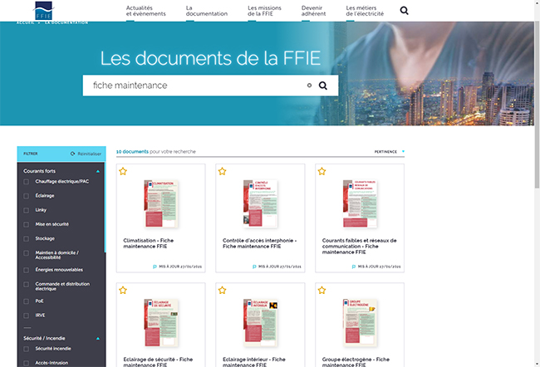The height and width of the screenshot is (367, 540).
Task: Submit search with the search bar magnifier
Action: coord(324,86)
